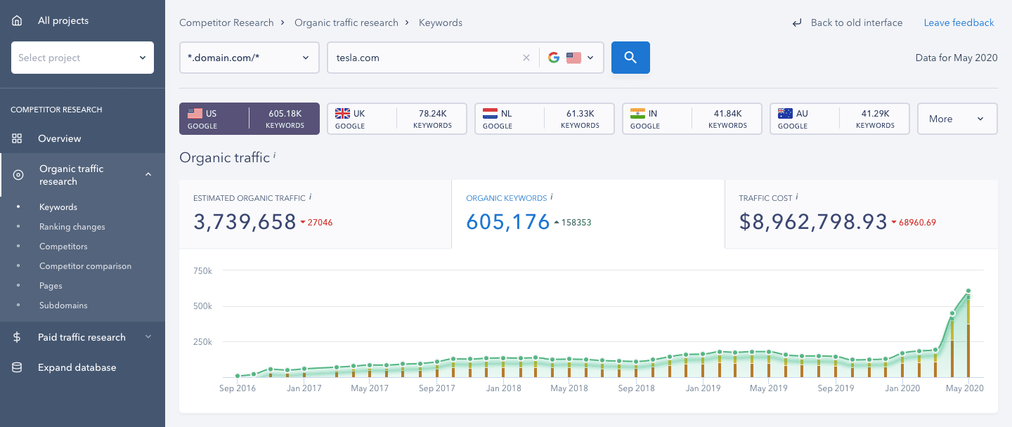This screenshot has width=1012, height=427.
Task: Select IN Google 41.84K keywords tab
Action: tap(692, 119)
